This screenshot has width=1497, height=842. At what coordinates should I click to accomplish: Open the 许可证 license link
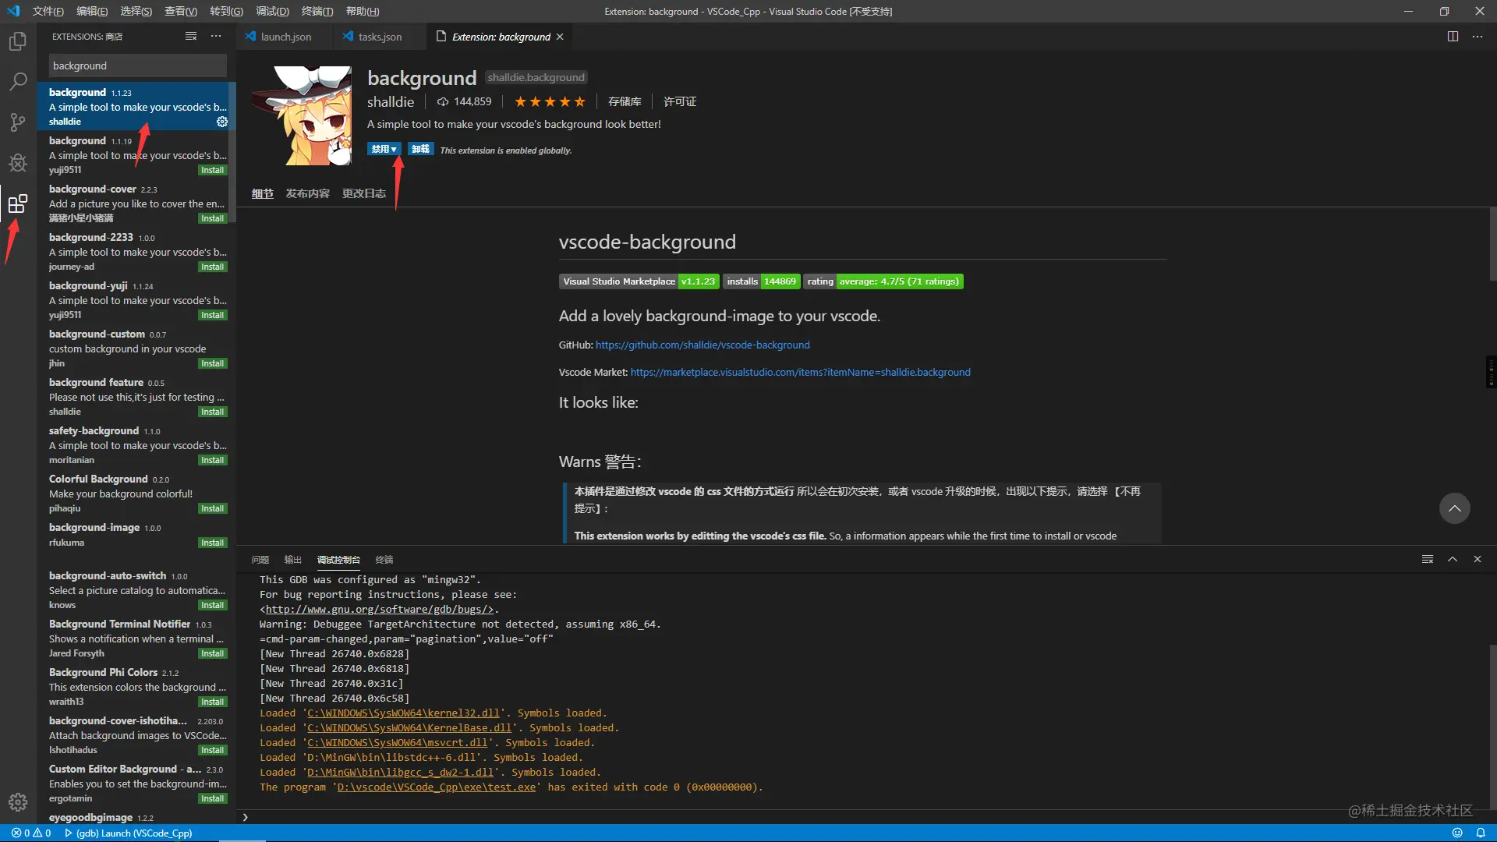680,101
